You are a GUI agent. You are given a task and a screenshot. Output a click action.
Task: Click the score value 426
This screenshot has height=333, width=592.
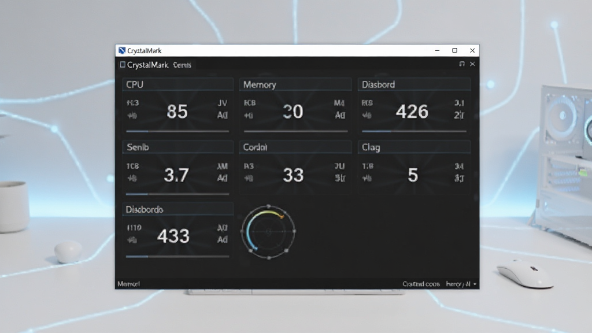(412, 112)
